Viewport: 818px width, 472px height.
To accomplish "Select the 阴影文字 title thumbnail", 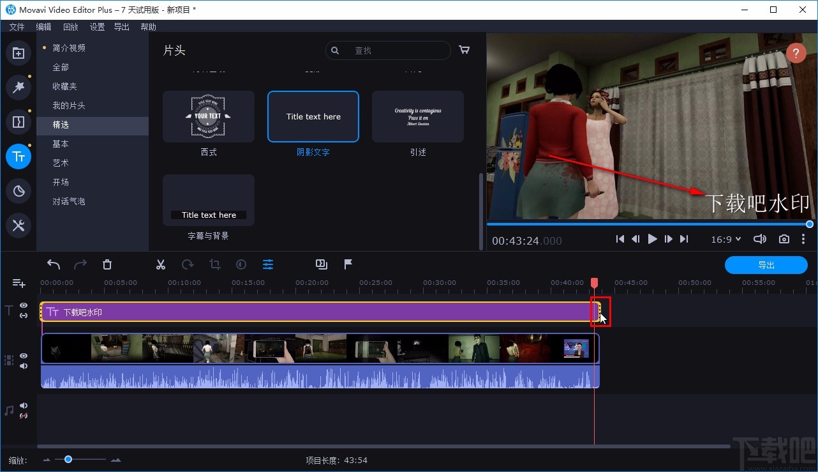I will click(x=313, y=116).
